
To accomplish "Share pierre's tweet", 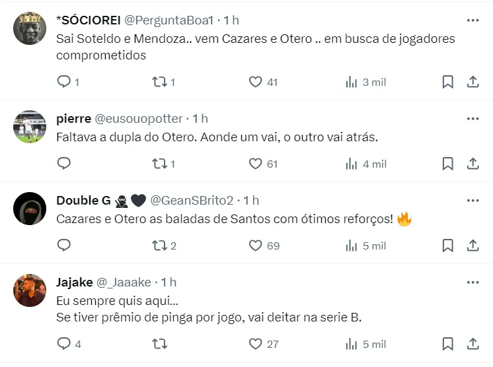I will [473, 164].
